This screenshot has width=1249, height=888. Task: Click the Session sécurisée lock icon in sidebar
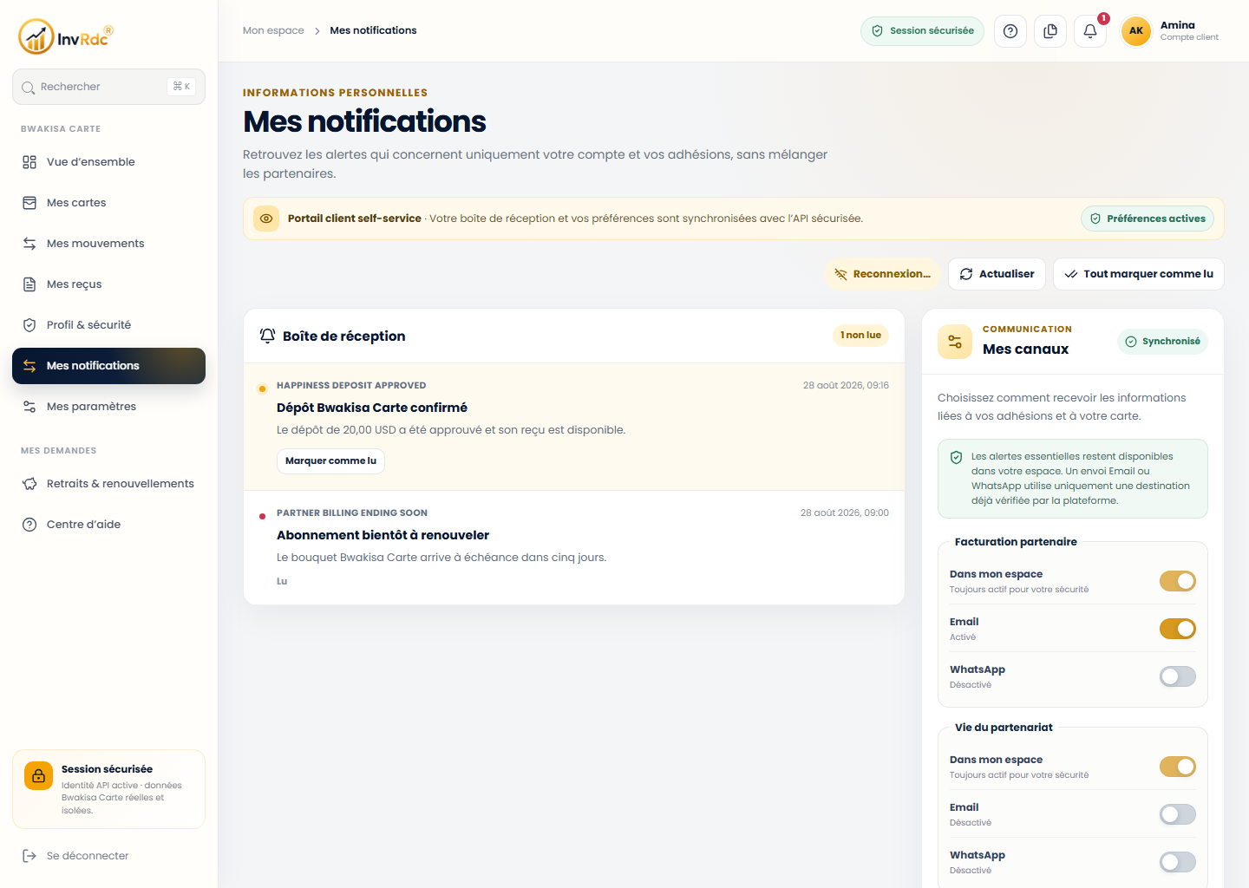point(38,776)
